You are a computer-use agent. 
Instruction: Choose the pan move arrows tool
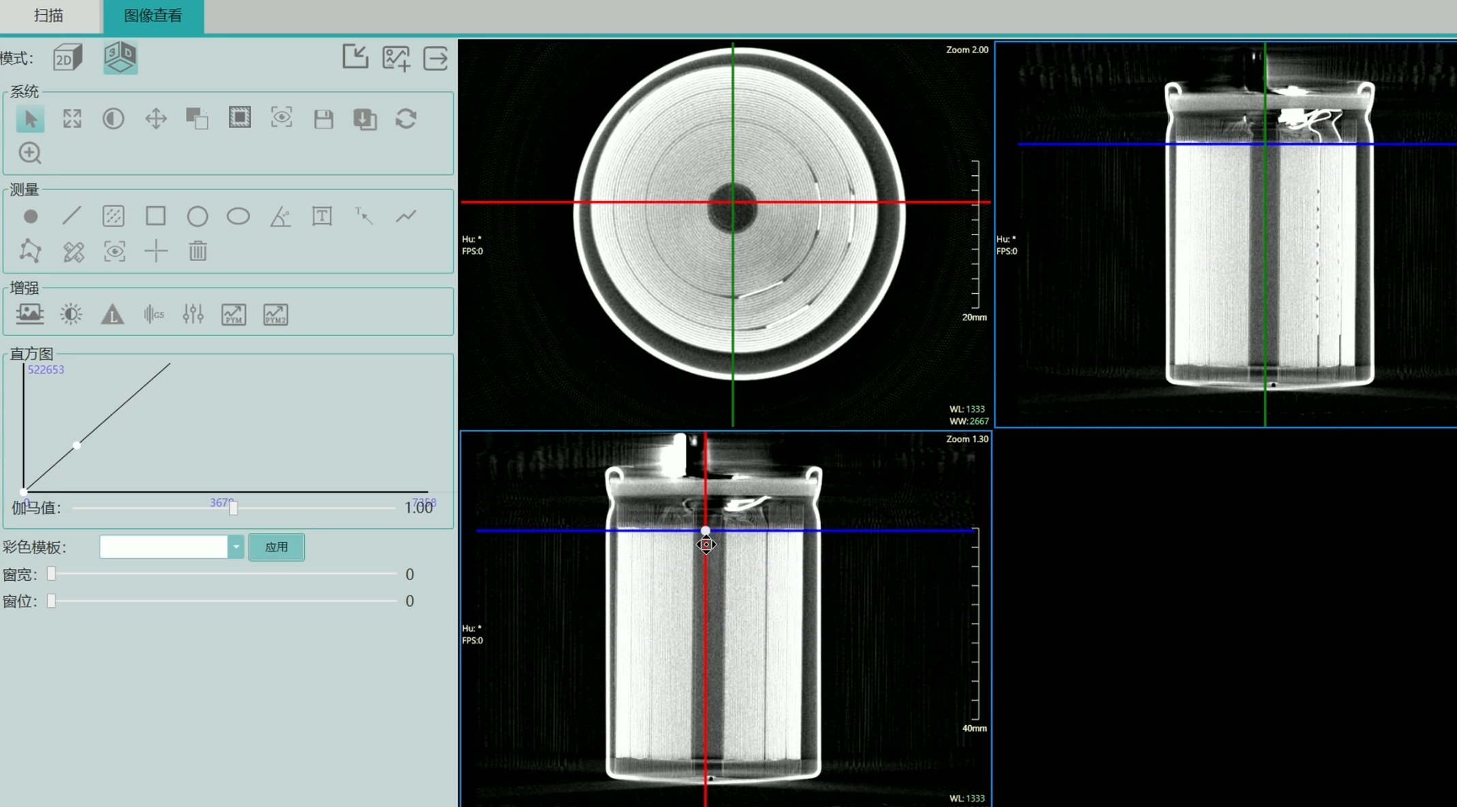(x=156, y=119)
